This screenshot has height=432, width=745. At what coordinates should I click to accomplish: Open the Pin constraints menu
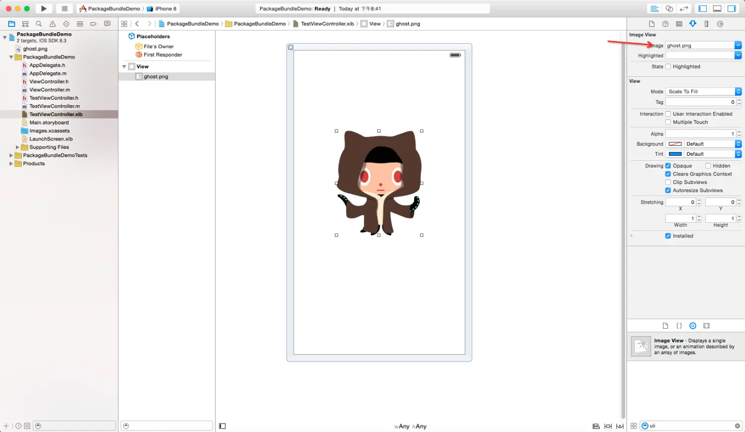(x=608, y=426)
